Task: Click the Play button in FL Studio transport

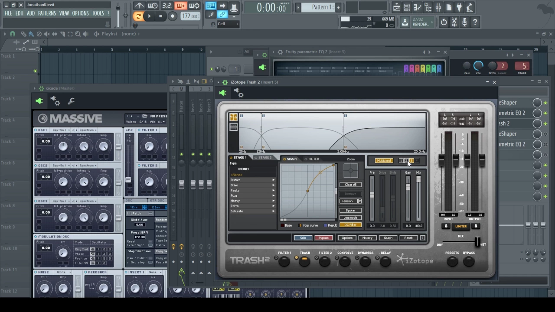Action: (x=149, y=16)
